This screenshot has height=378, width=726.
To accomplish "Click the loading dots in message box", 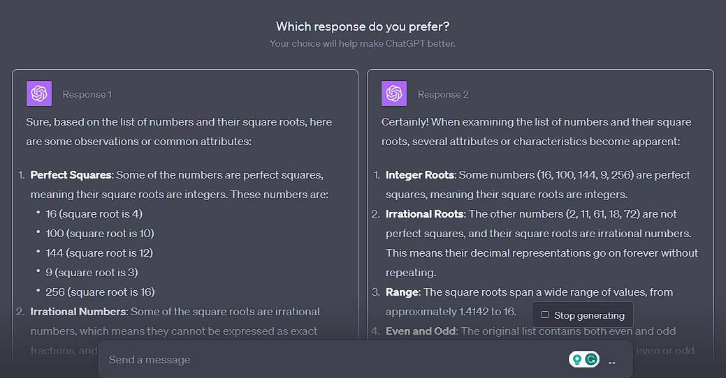I will [611, 363].
